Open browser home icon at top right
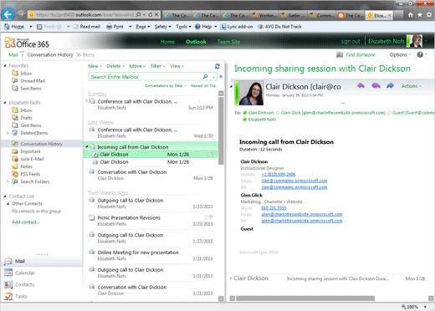Screen dimensions: 435x311 coord(411,15)
